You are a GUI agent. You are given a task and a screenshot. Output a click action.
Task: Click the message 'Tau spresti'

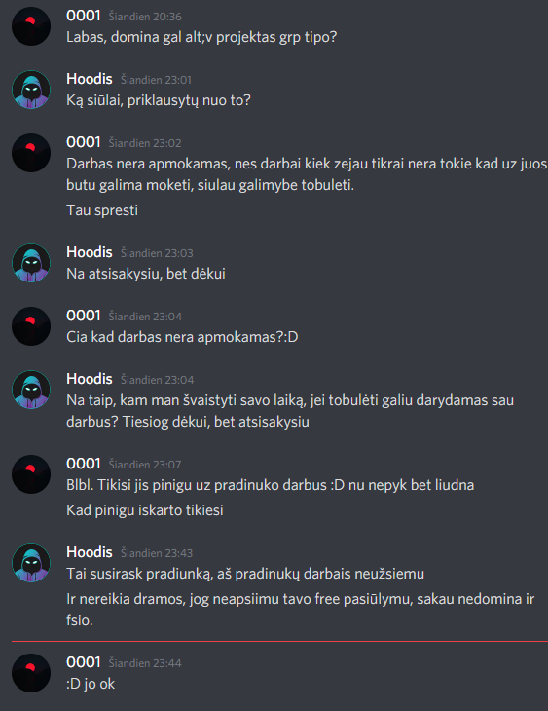102,210
